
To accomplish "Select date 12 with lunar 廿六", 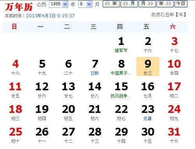I will (x=42, y=90).
